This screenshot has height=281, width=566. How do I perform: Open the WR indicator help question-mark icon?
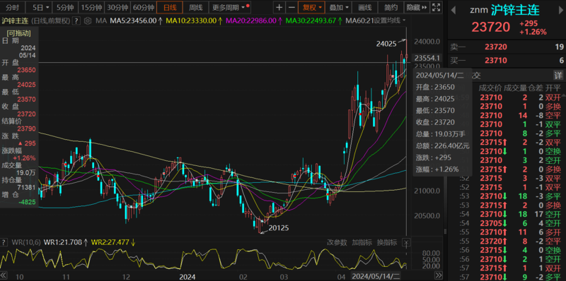tap(4, 241)
